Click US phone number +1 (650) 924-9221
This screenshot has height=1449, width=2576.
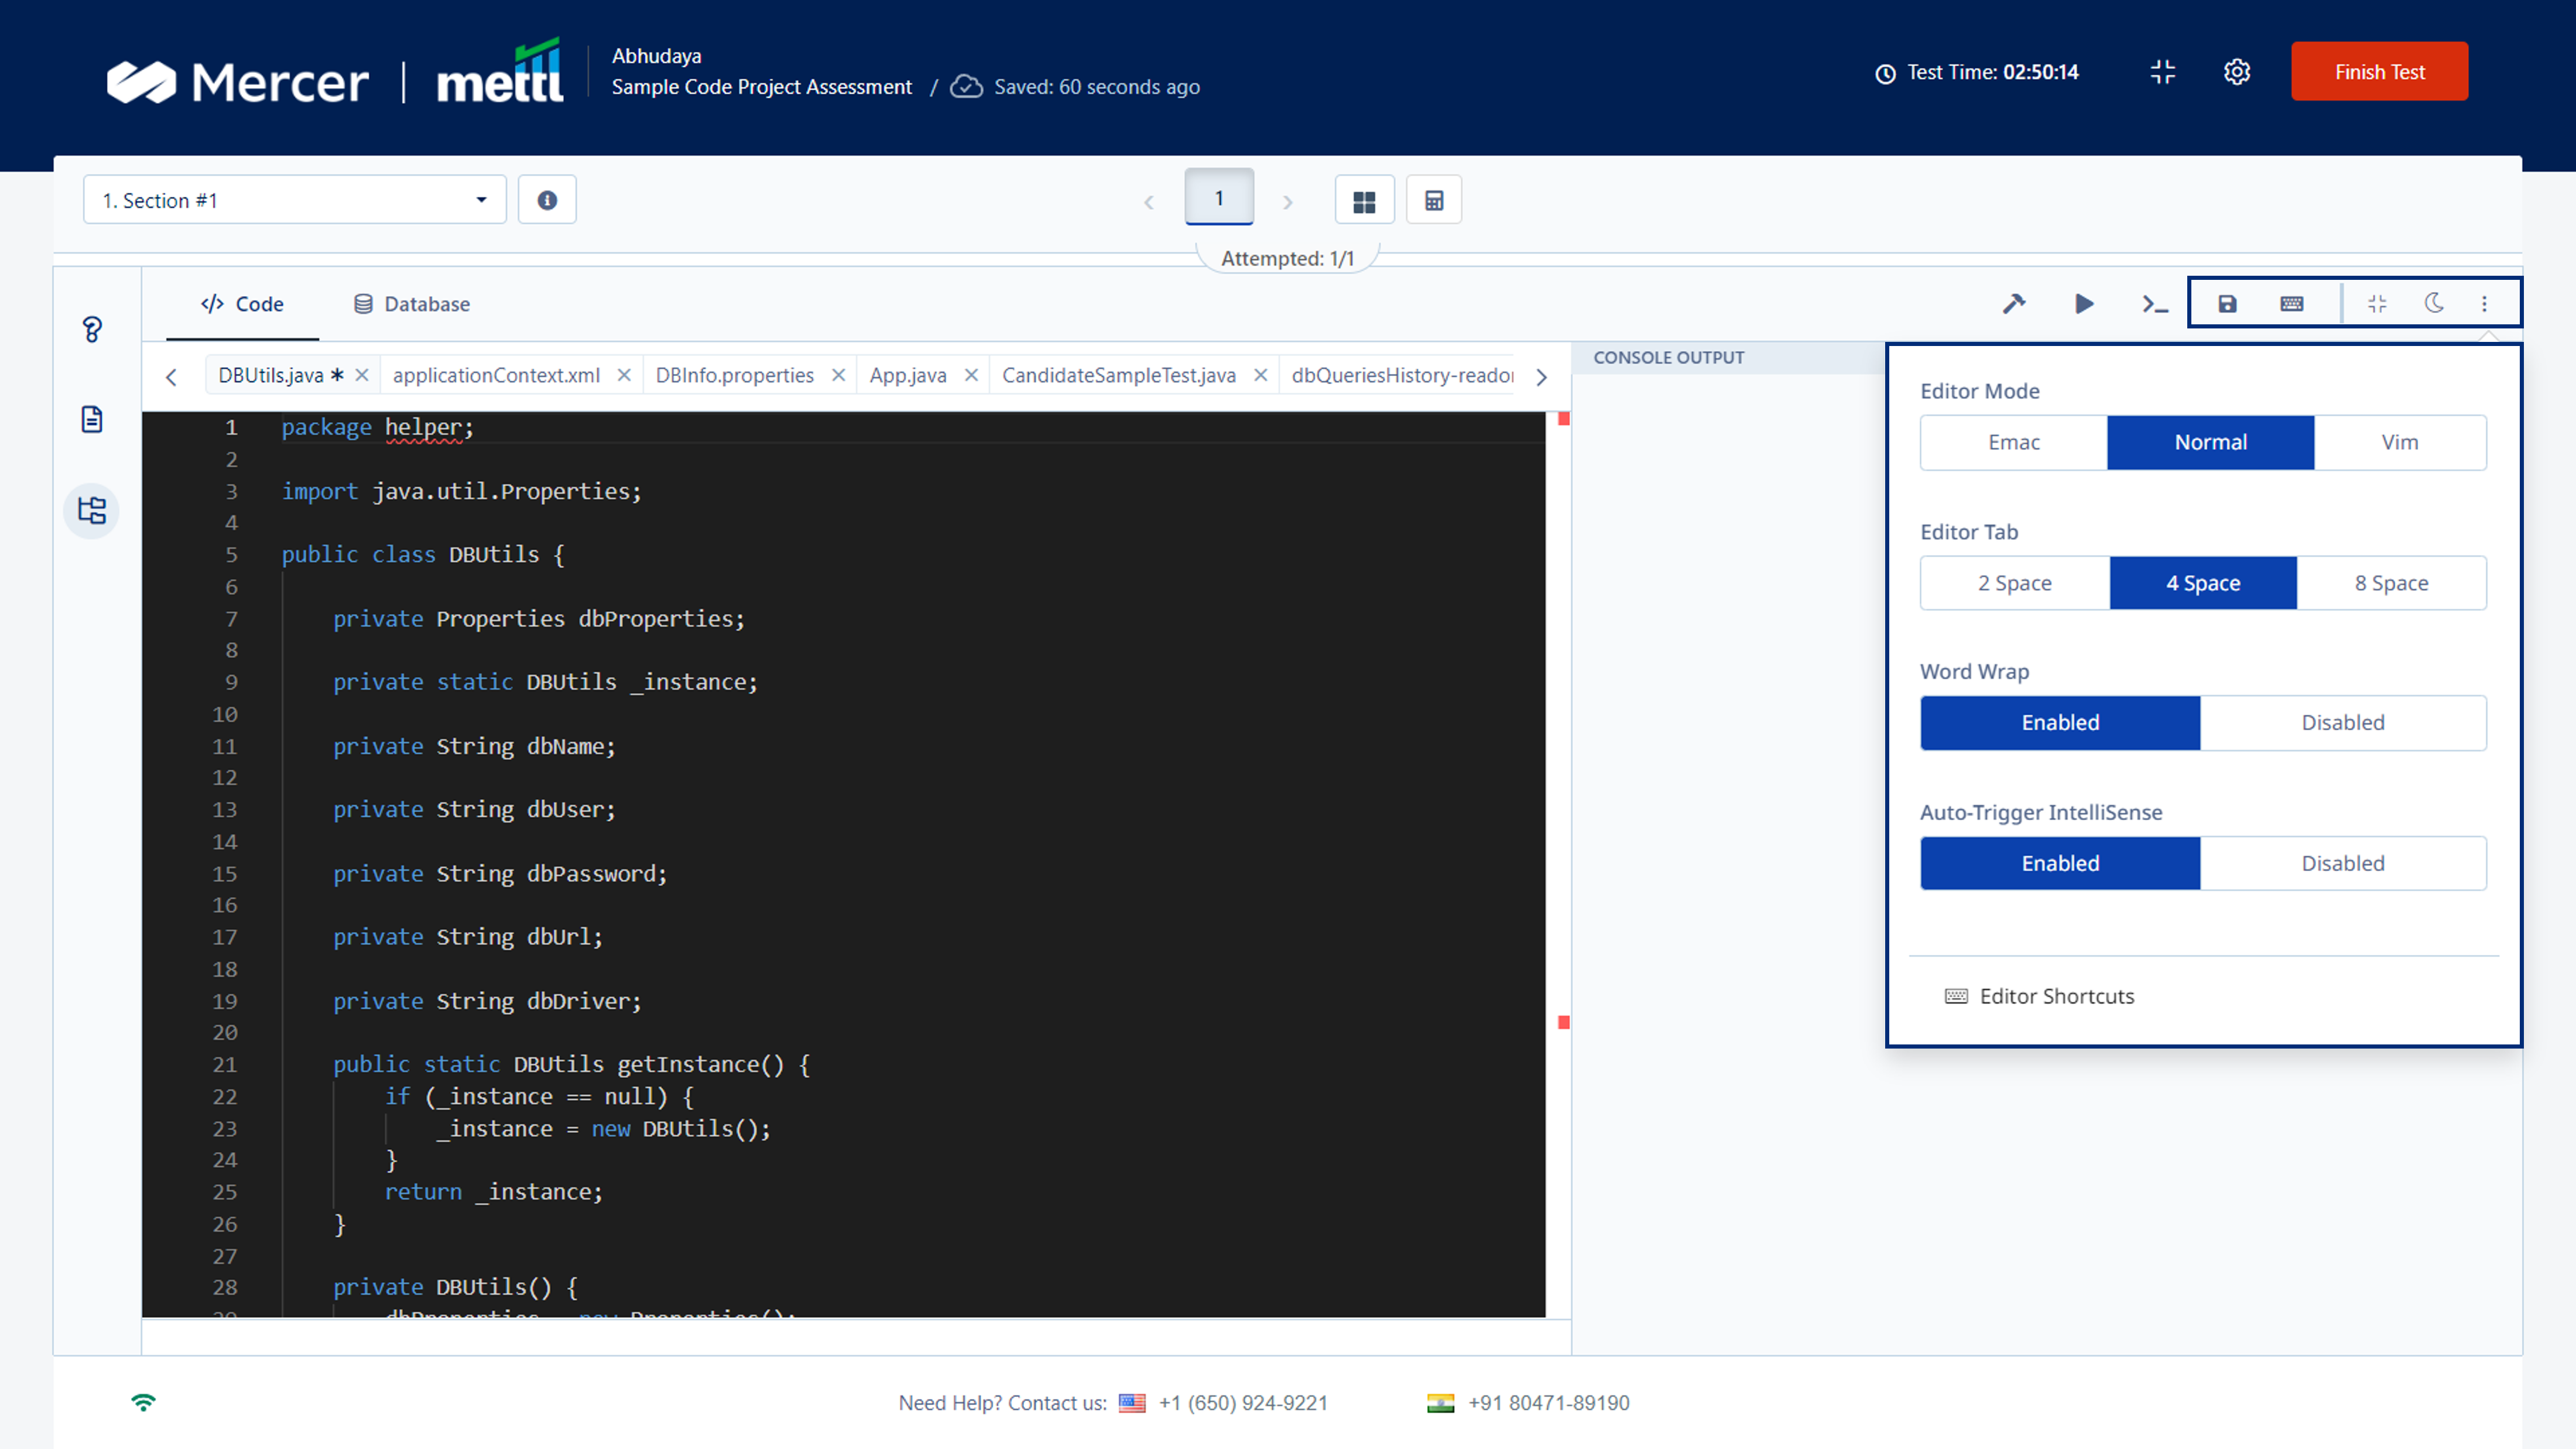tap(1243, 1403)
